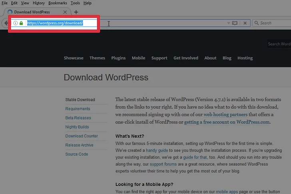Open the File menu
Screen dimensions: 291x194
[x=5, y=3]
